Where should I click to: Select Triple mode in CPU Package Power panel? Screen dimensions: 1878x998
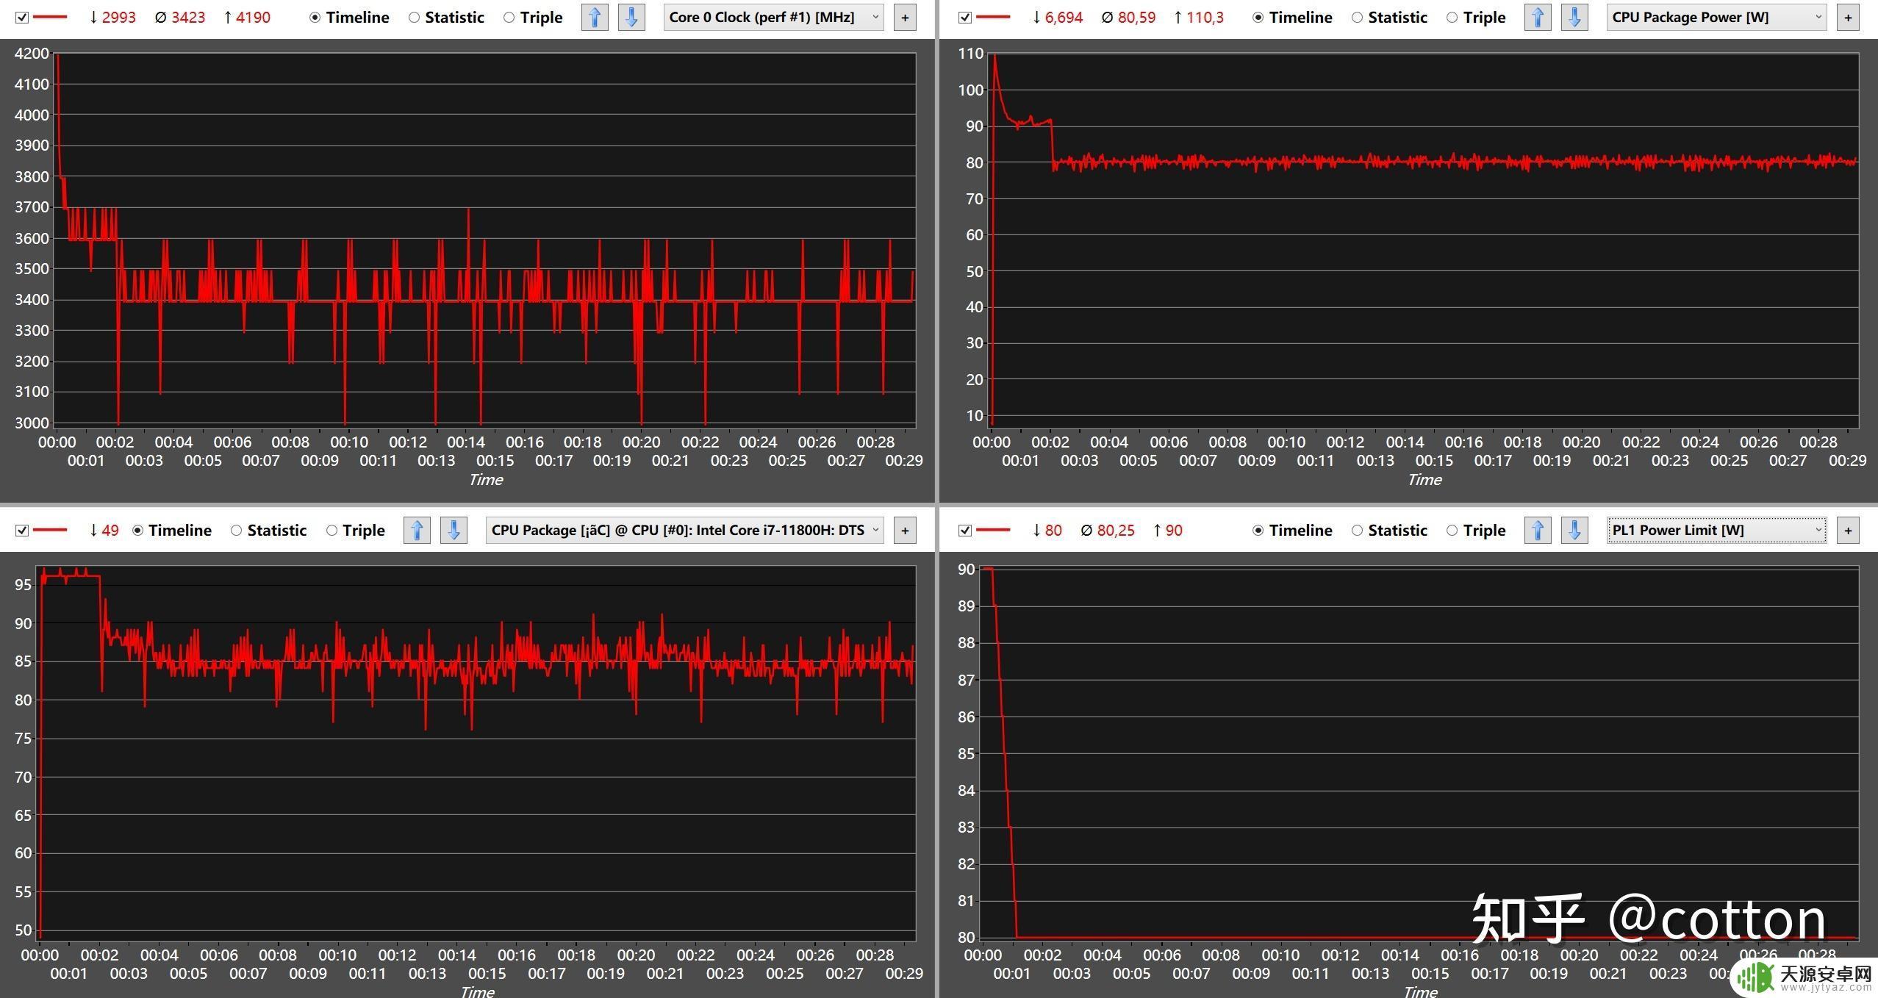1476,17
